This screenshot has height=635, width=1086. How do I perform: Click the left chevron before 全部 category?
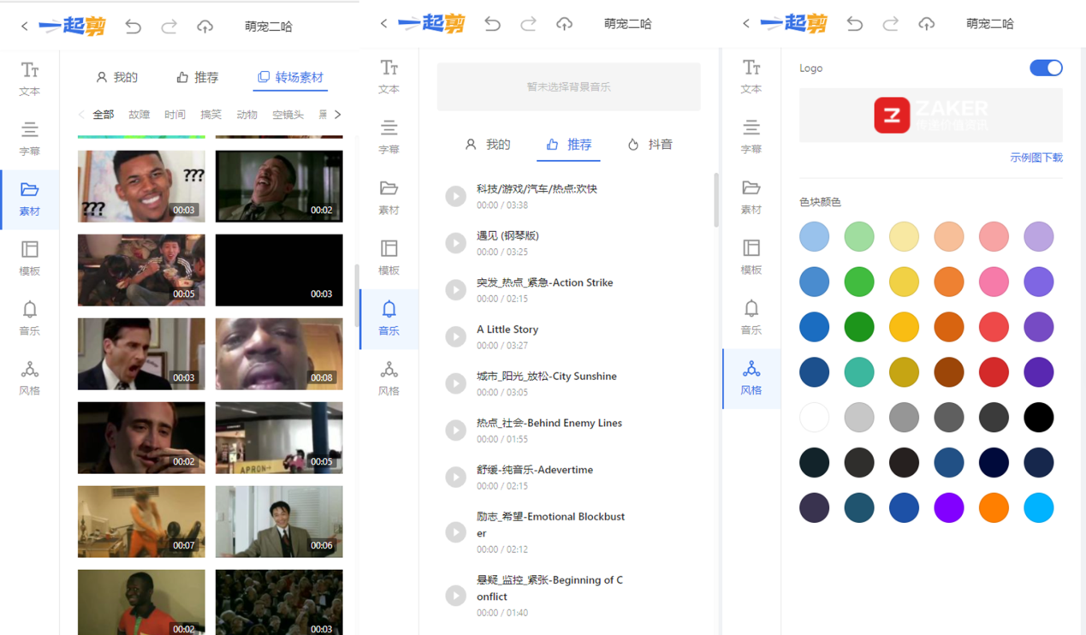click(81, 115)
